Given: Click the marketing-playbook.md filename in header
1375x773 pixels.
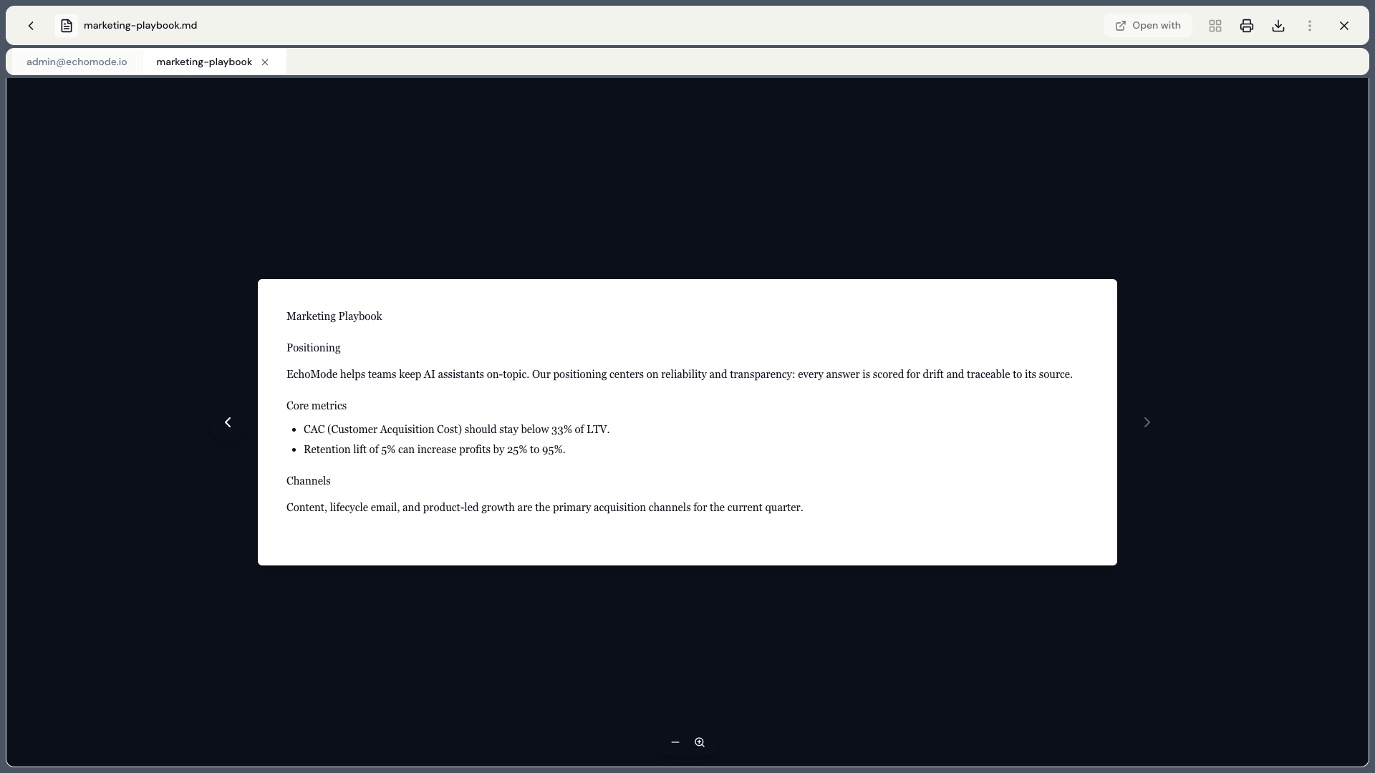Looking at the screenshot, I should [x=140, y=26].
